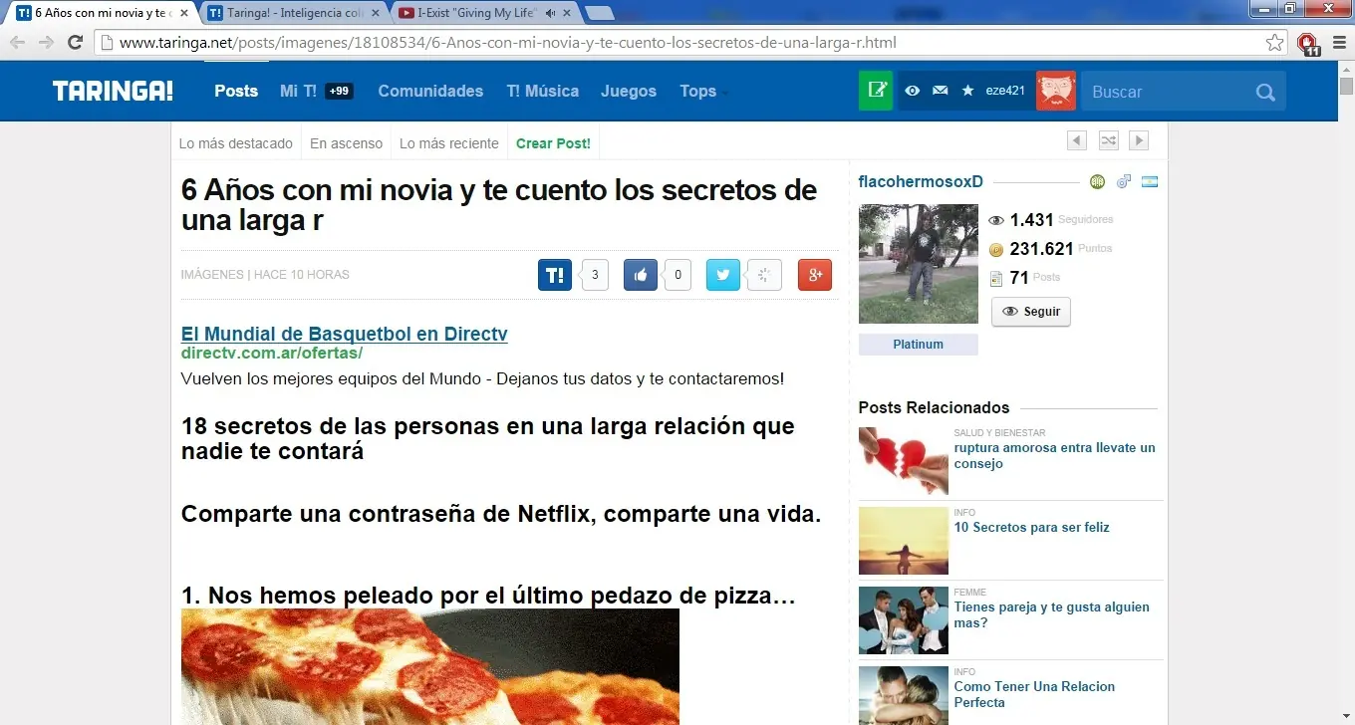Click the browser back arrow
The height and width of the screenshot is (725, 1355).
[x=17, y=42]
